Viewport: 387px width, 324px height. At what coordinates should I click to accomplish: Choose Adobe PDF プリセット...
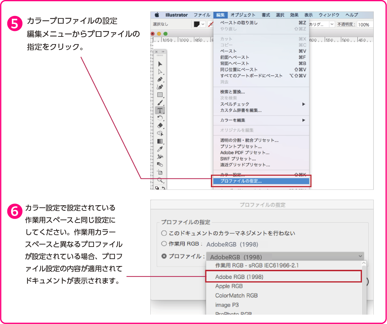click(261, 153)
